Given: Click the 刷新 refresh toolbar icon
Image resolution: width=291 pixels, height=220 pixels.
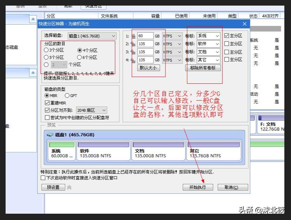Looking at the screenshot, I should tap(66, 6).
